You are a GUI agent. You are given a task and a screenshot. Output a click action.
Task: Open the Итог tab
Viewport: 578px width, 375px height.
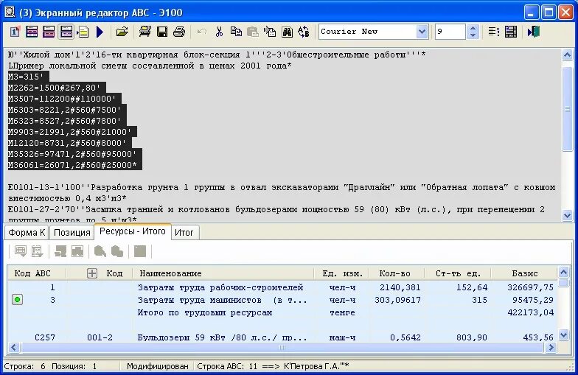(x=184, y=233)
